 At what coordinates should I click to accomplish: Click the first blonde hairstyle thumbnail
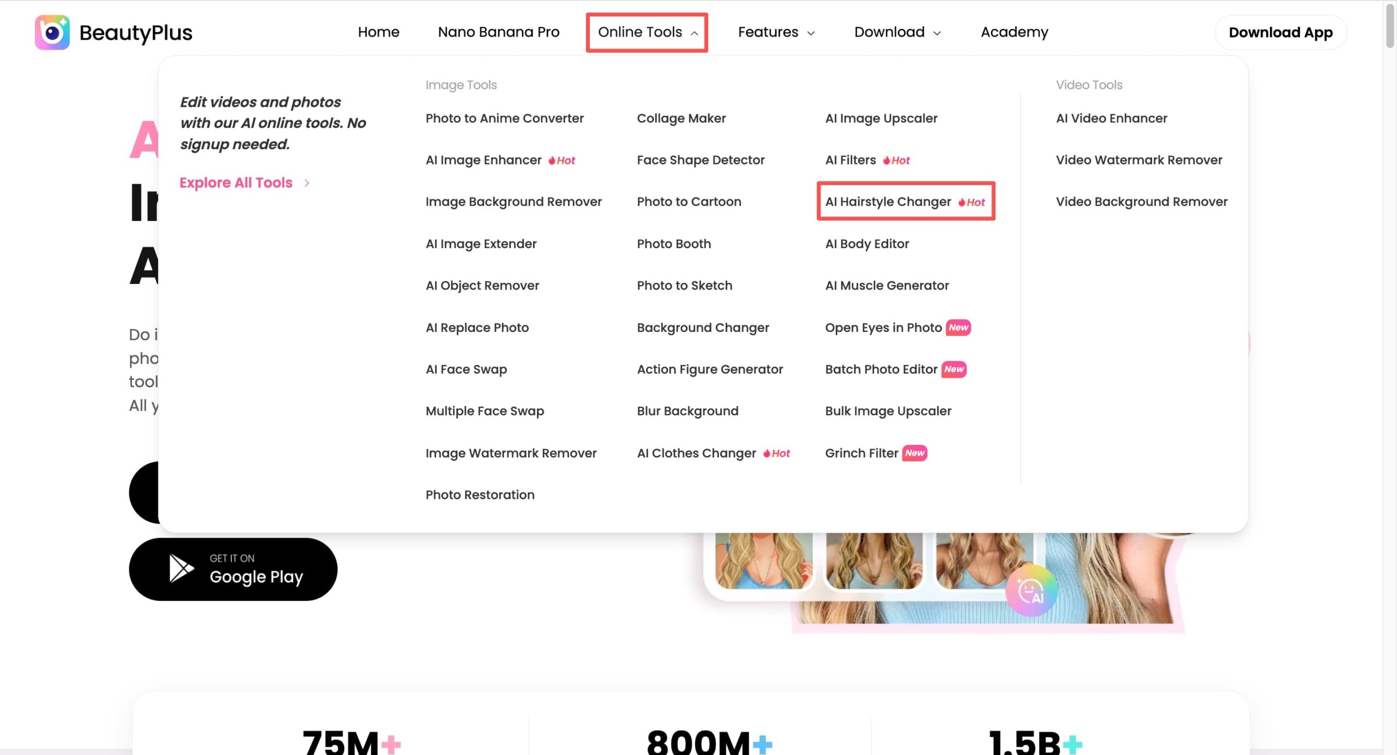coord(763,560)
